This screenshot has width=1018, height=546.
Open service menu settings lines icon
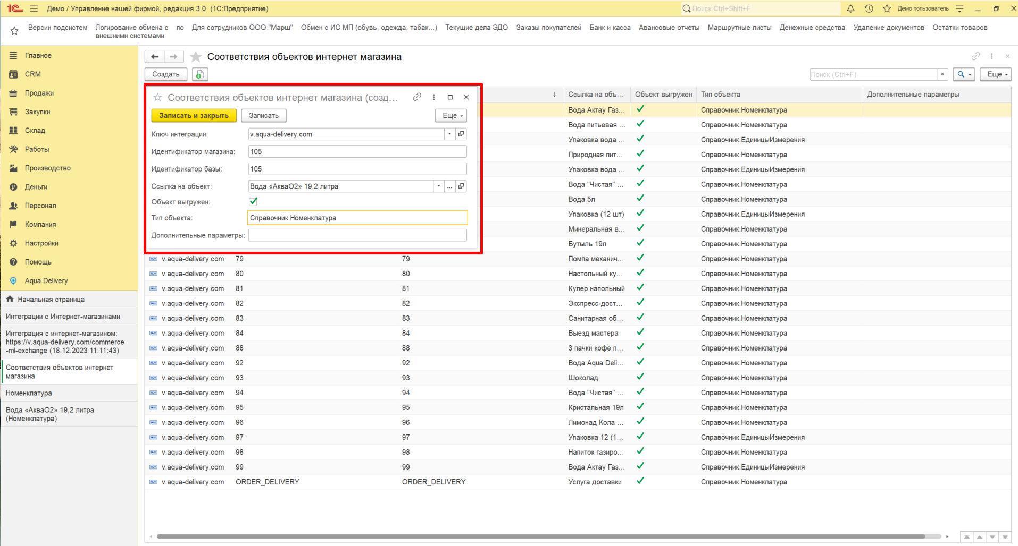(959, 8)
